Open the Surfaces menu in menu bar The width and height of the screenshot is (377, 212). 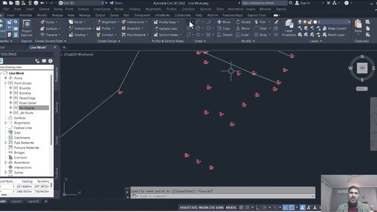[84, 9]
